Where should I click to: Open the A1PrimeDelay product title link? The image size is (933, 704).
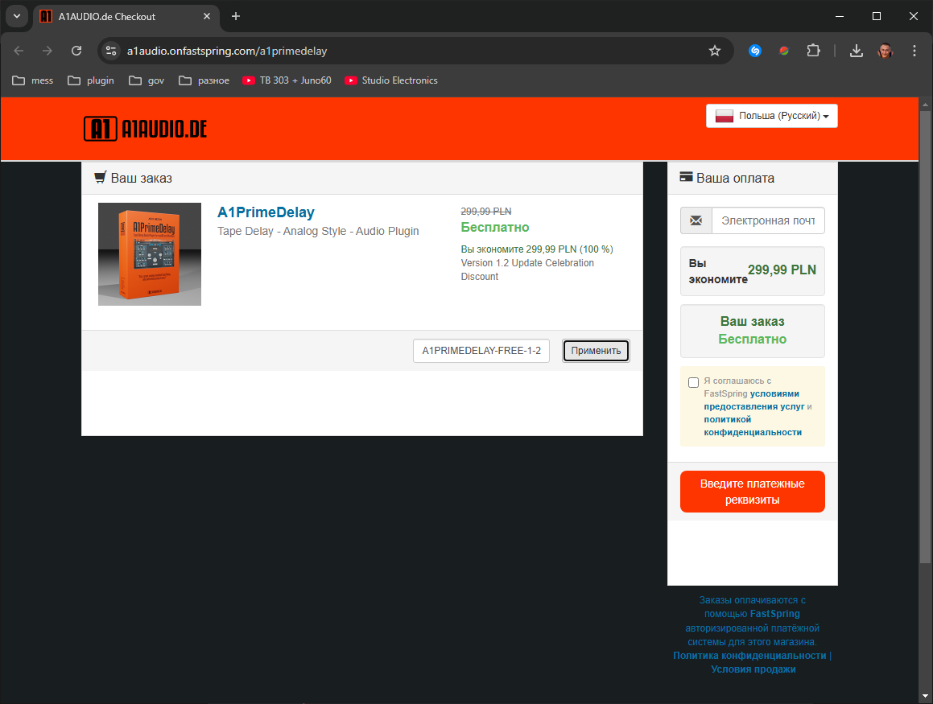click(x=266, y=212)
